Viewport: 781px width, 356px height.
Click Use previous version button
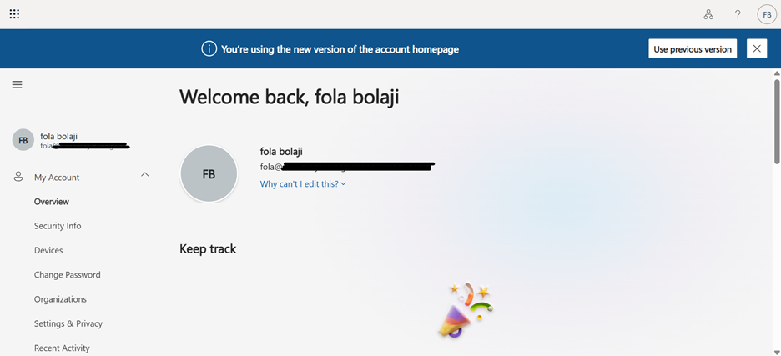[x=693, y=48]
